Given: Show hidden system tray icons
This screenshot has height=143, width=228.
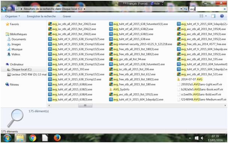Looking at the screenshot, I should tap(190, 138).
